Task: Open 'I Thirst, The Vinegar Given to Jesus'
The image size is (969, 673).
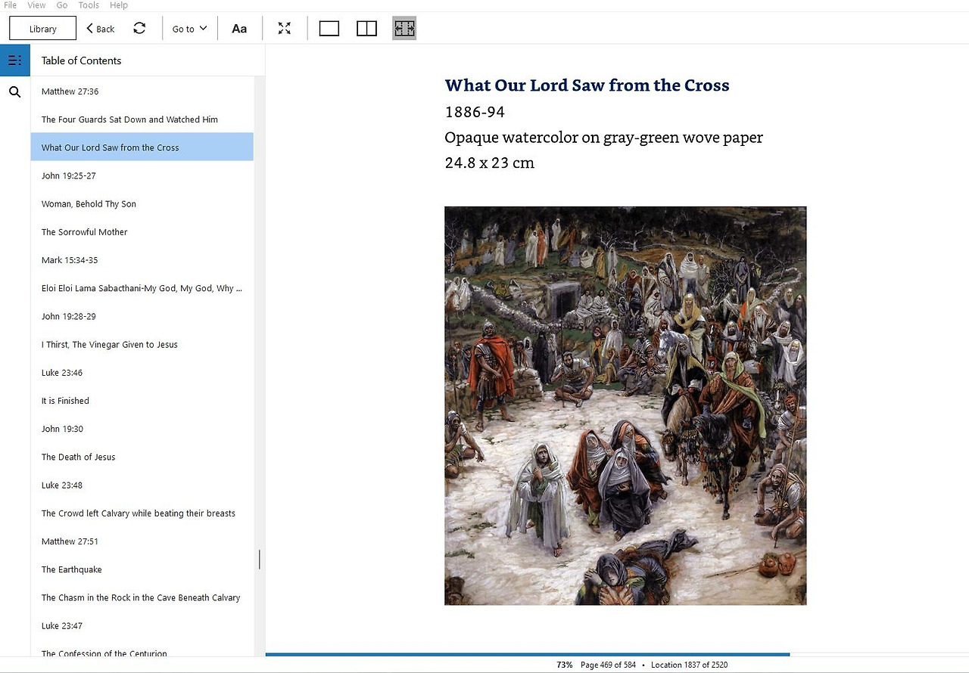Action: pos(142,345)
